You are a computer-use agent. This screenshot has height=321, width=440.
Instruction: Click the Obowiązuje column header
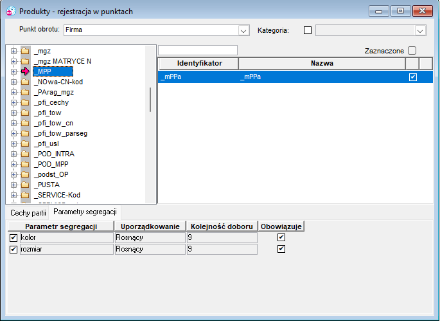(x=281, y=226)
